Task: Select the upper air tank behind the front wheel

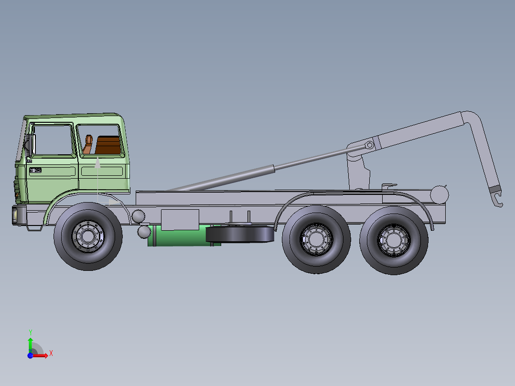Action: 138,216
